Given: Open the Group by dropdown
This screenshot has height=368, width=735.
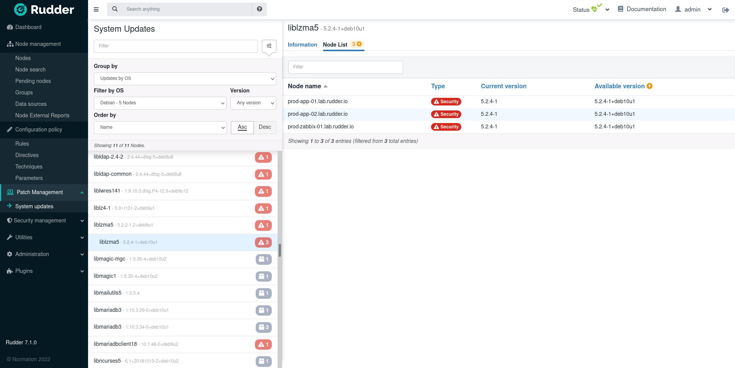Looking at the screenshot, I should click(x=185, y=78).
